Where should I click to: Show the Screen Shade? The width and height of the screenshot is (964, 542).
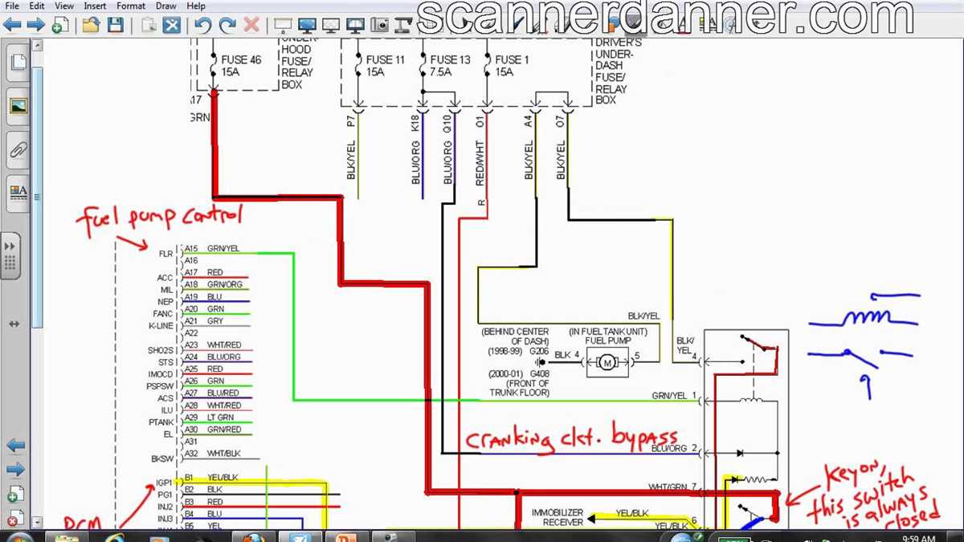coord(283,26)
